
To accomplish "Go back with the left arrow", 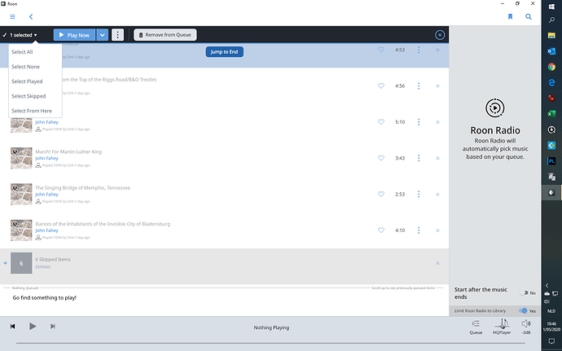I will pos(31,17).
